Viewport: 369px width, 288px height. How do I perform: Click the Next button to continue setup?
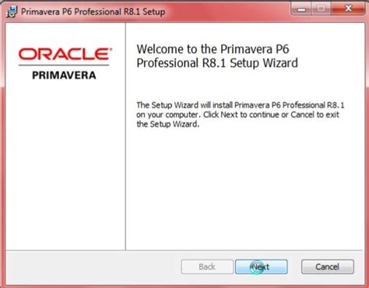tap(261, 267)
